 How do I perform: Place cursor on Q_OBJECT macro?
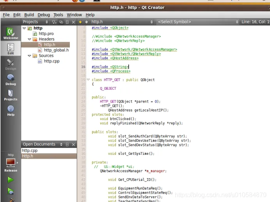(108, 89)
